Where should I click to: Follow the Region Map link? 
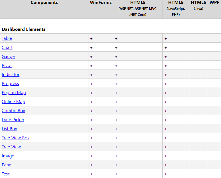(x=14, y=92)
